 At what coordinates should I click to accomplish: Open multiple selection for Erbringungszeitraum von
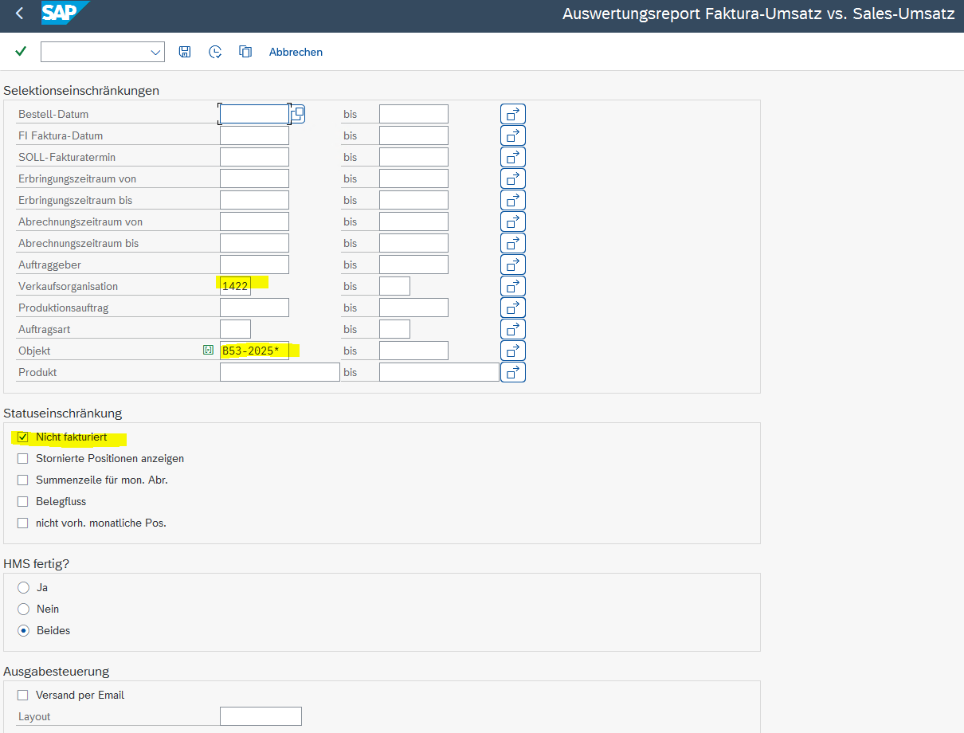(x=513, y=178)
